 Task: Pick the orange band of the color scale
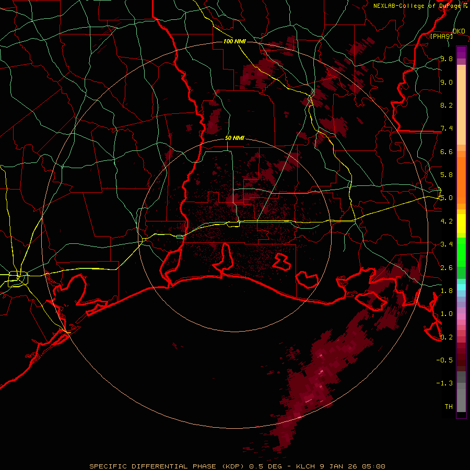pos(461,181)
